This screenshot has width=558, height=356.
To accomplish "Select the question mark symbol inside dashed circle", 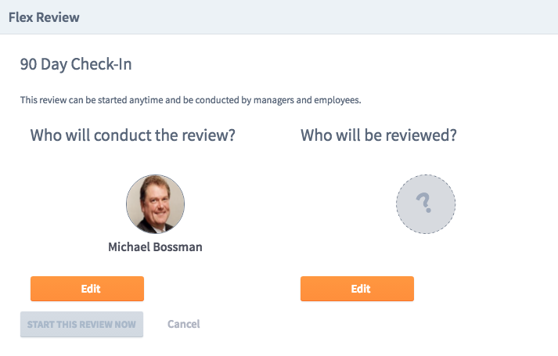I will coord(424,203).
